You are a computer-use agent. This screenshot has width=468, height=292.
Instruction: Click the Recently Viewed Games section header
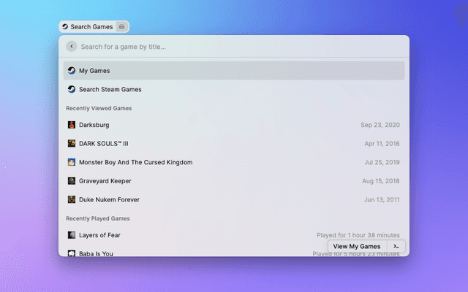coord(99,108)
